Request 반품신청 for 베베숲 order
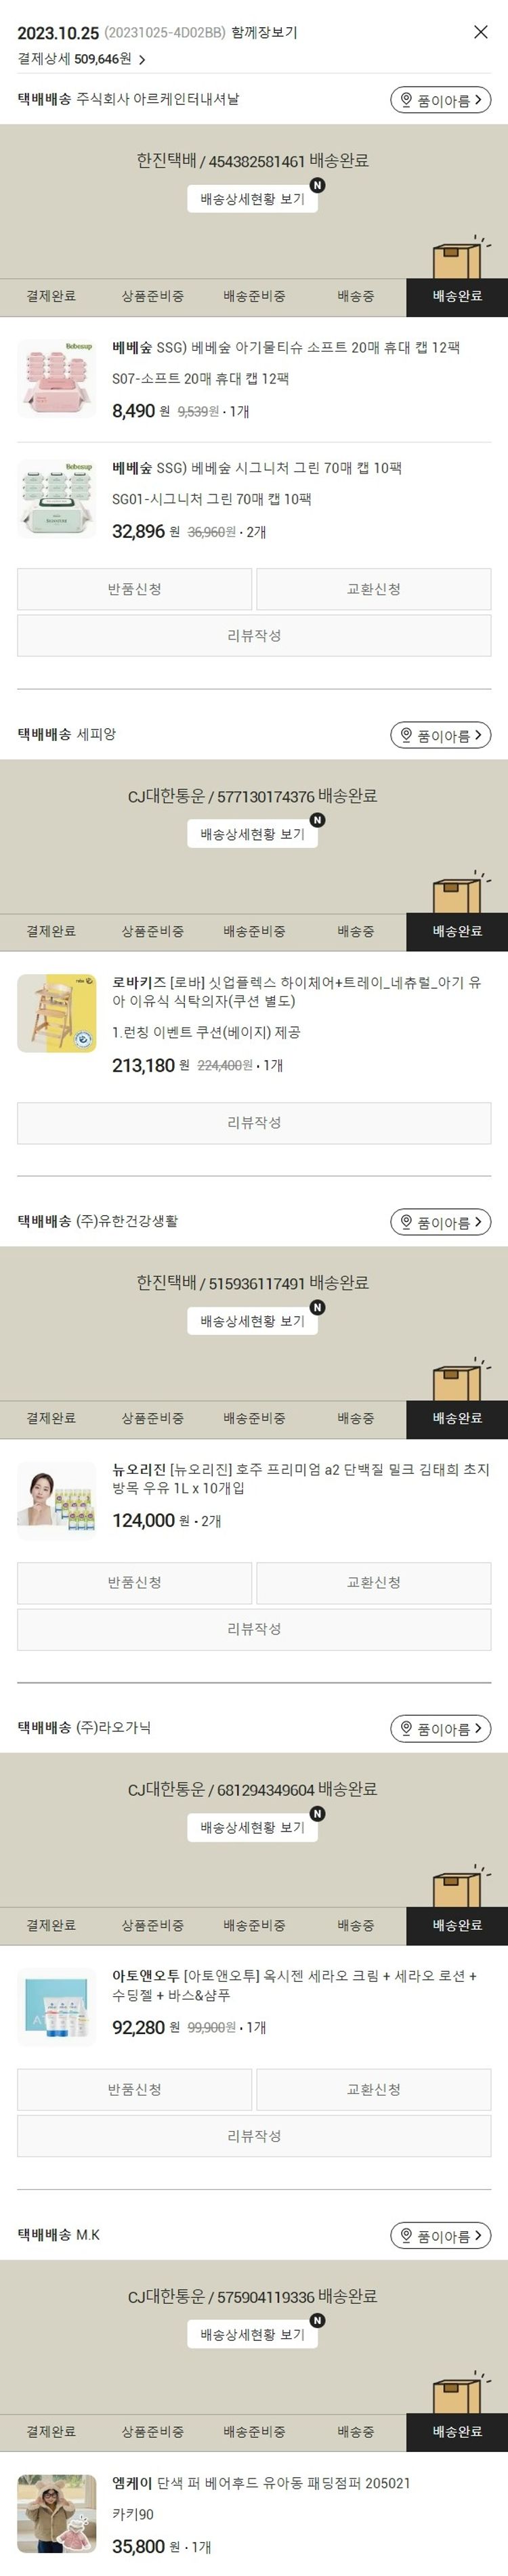Image resolution: width=508 pixels, height=2576 pixels. pos(134,589)
